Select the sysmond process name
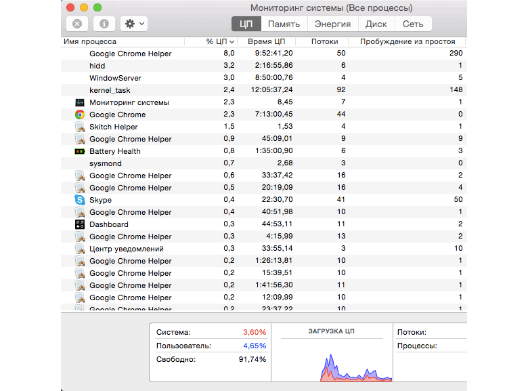 click(x=106, y=163)
